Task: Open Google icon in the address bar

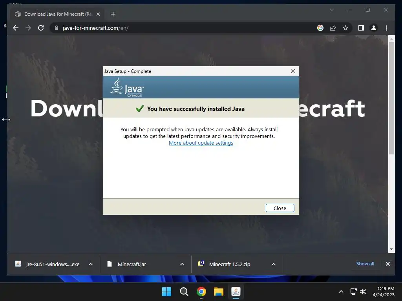Action: 320,28
